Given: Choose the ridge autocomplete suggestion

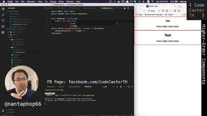Looking at the screenshot, I should coord(75,26).
